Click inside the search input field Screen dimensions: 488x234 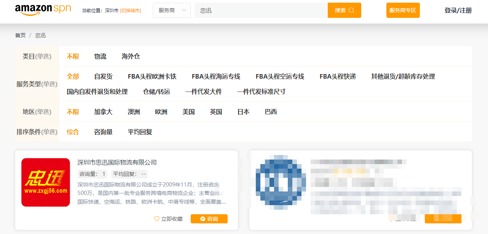coord(263,10)
